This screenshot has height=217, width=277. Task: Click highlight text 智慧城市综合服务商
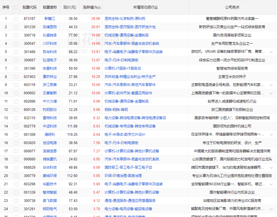coord(232,68)
